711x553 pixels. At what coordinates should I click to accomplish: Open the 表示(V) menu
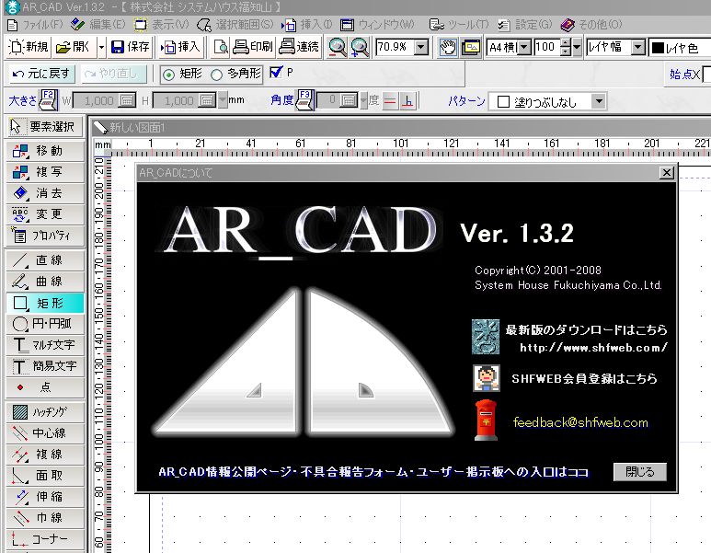[x=162, y=25]
